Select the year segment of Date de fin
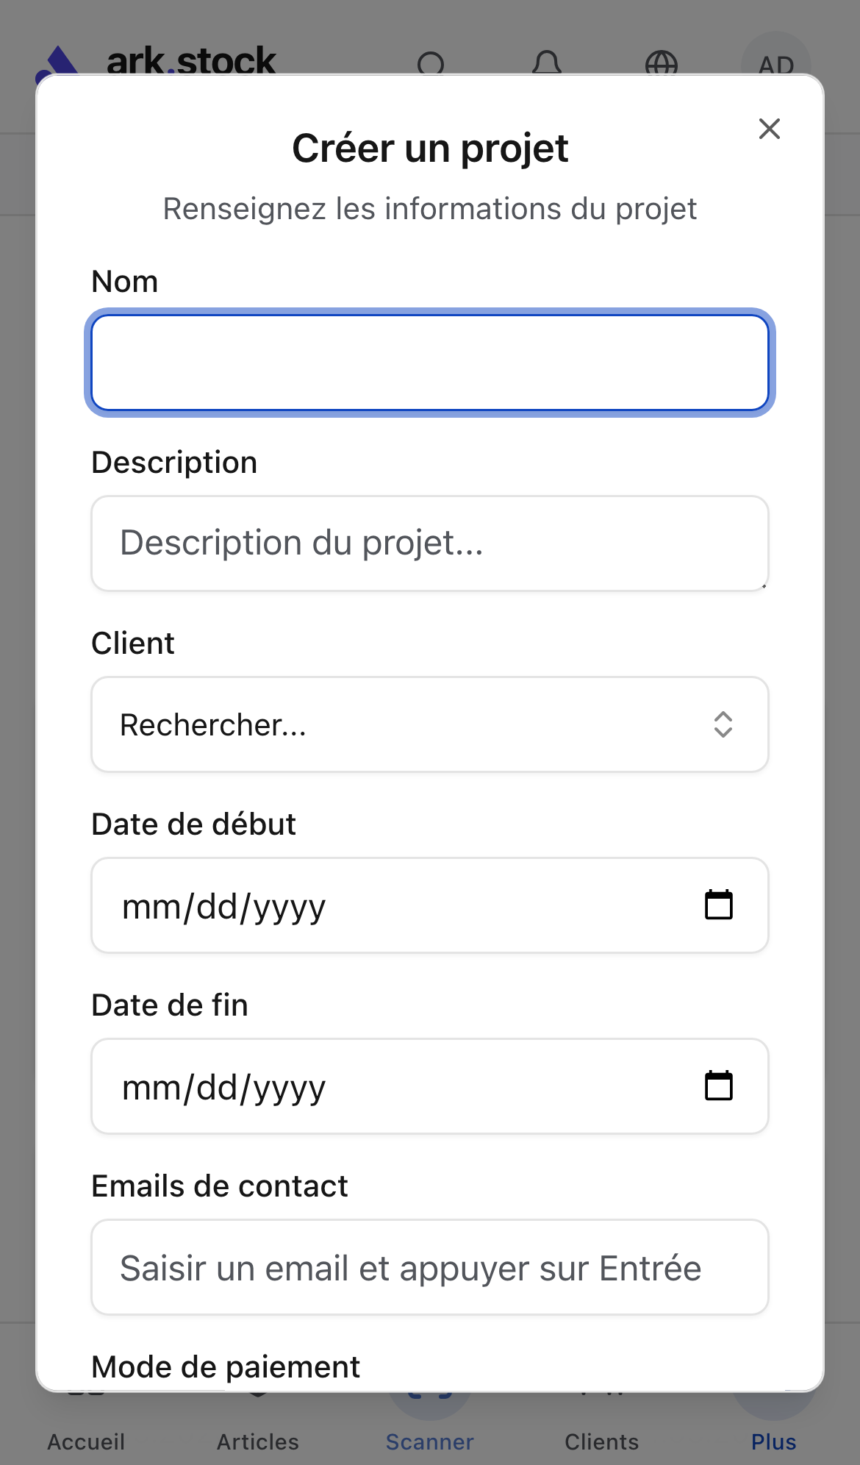The image size is (860, 1465). pos(289,1088)
